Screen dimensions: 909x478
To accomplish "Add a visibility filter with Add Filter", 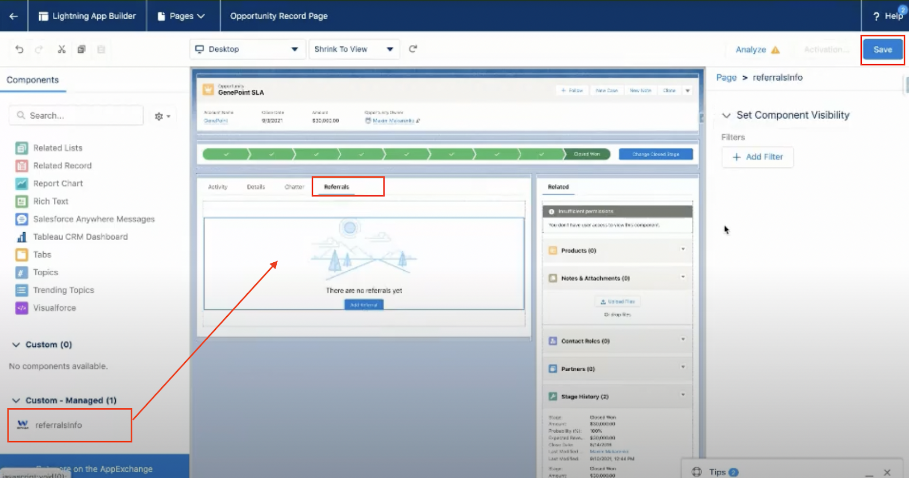I will 758,157.
